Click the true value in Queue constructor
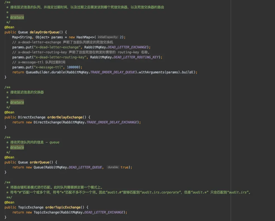The width and height of the screenshot is (275, 221). 125,167
